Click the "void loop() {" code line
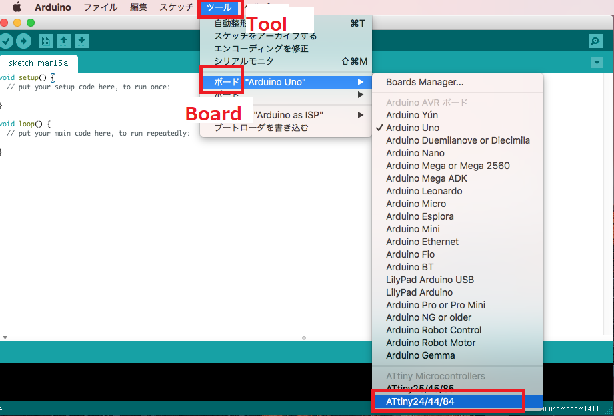 pyautogui.click(x=25, y=124)
